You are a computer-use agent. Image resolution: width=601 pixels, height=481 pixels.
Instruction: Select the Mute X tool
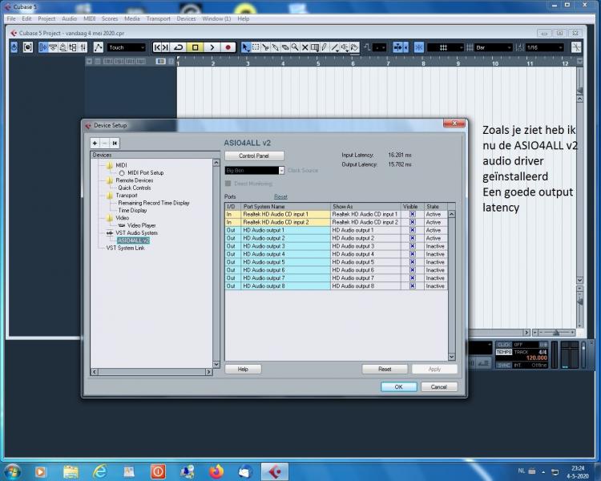click(x=305, y=47)
